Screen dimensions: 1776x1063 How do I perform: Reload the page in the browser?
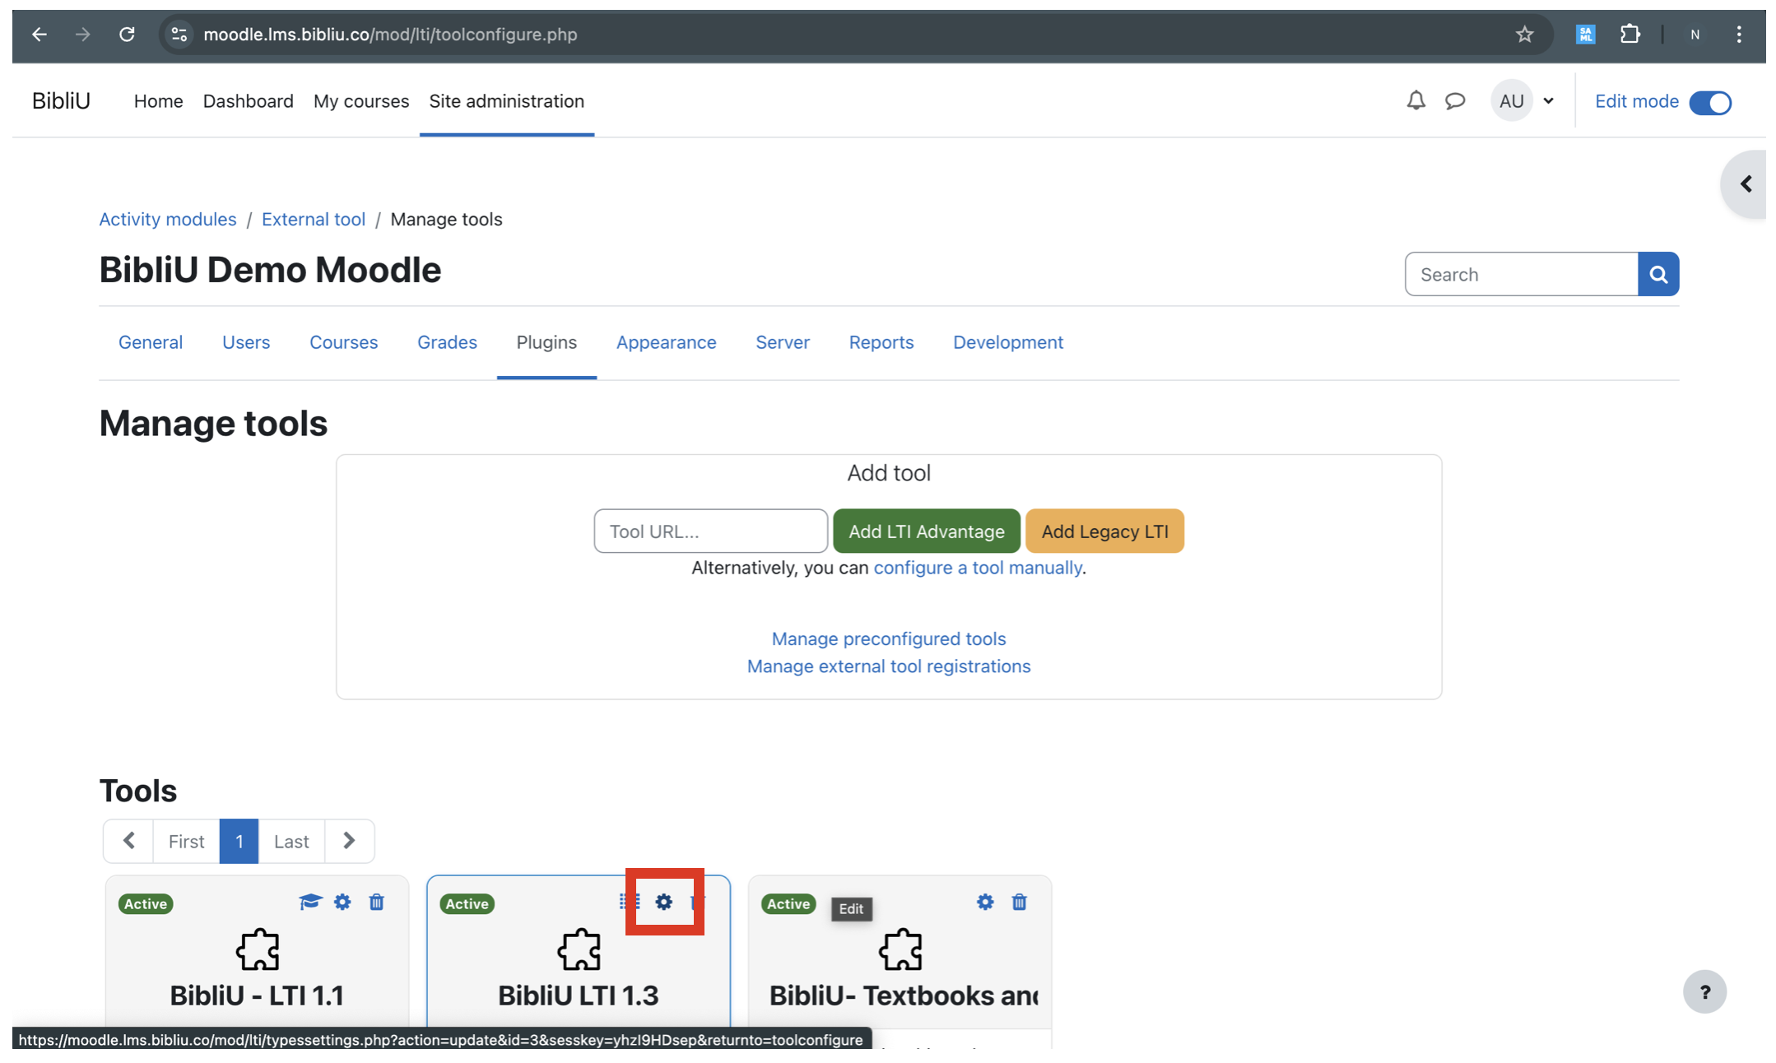pyautogui.click(x=127, y=35)
